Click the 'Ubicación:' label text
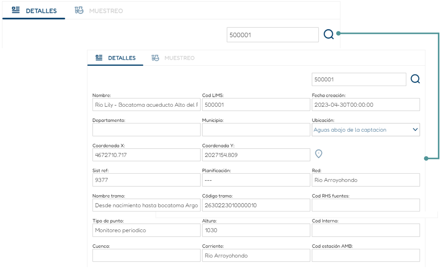The width and height of the screenshot is (441, 270). [x=323, y=120]
